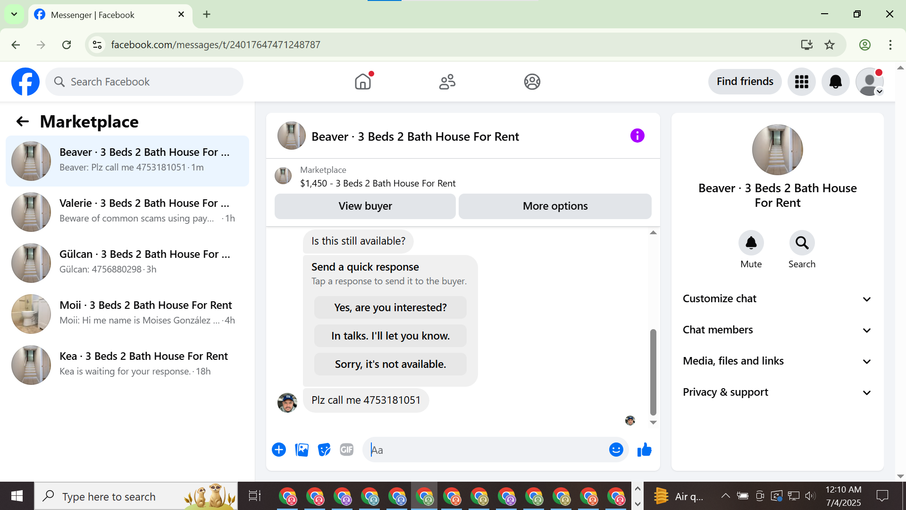This screenshot has height=510, width=906.
Task: Open the Facebook menu grid icon
Action: point(801,82)
